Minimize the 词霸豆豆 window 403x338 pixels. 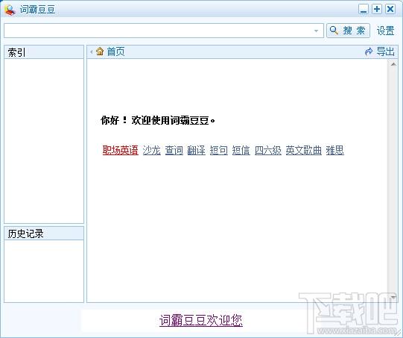click(364, 10)
